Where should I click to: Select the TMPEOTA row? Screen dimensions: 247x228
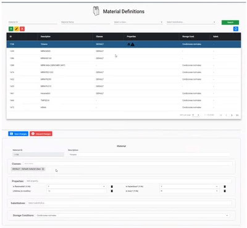click(x=124, y=100)
